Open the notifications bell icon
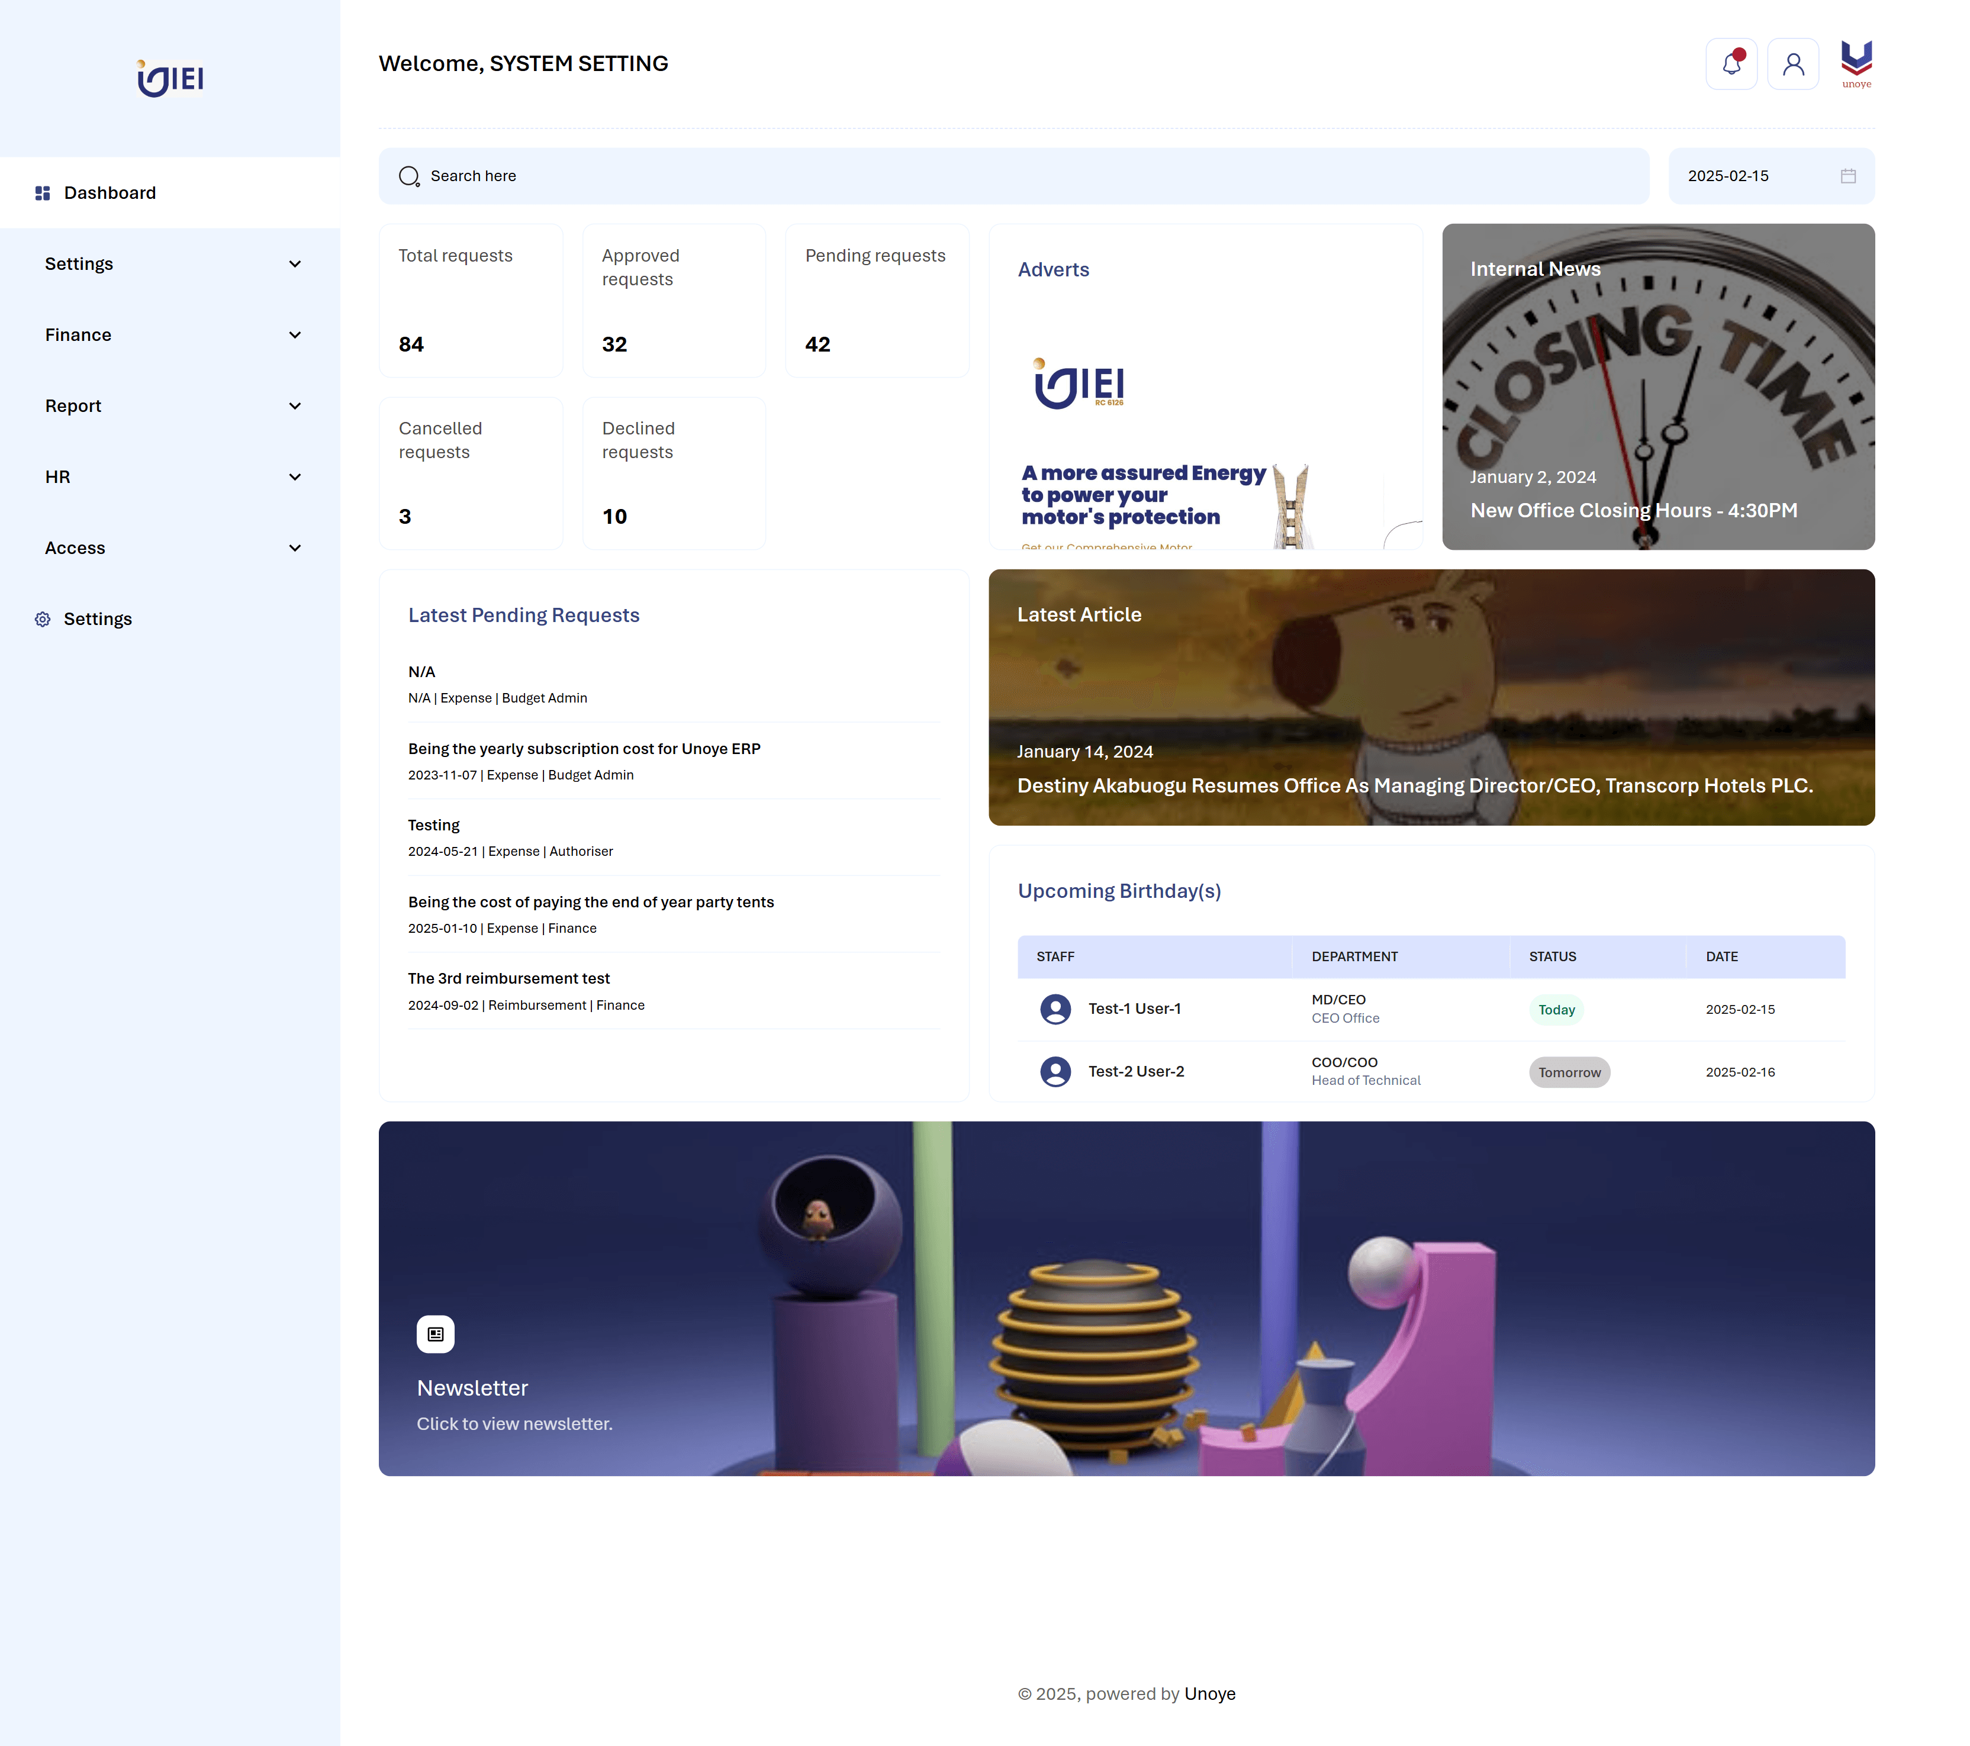Screen dimensions: 1970x1746 point(1731,63)
